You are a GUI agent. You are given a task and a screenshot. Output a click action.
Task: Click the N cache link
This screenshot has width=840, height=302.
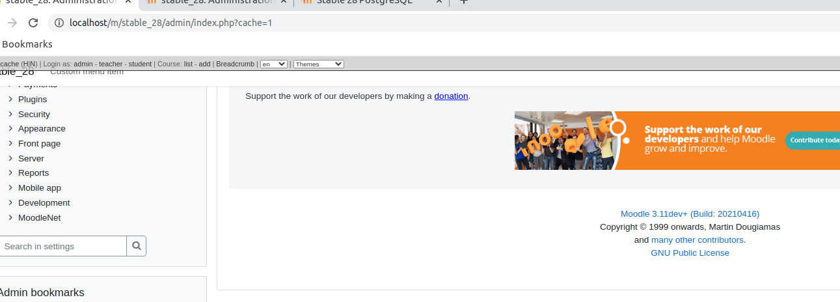(x=32, y=64)
